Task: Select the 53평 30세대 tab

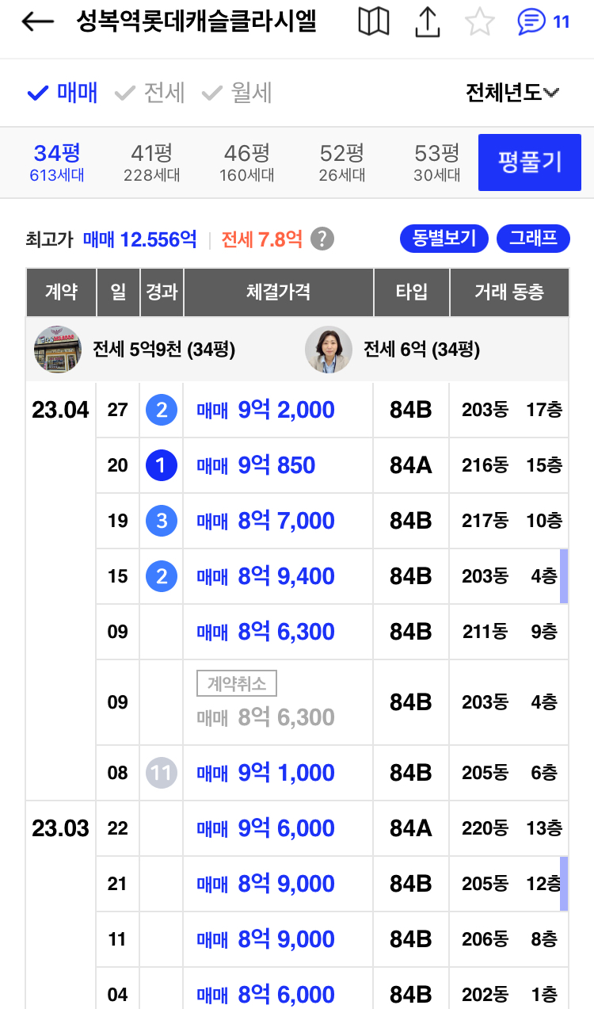Action: (437, 162)
